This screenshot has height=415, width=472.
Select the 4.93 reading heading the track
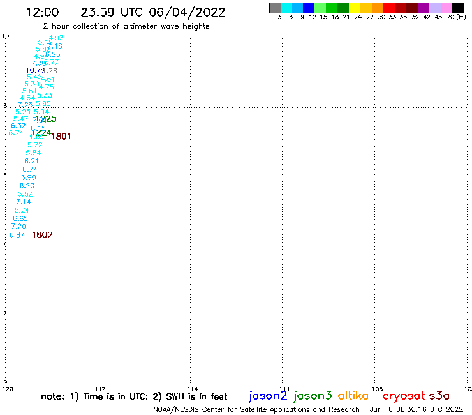56,38
